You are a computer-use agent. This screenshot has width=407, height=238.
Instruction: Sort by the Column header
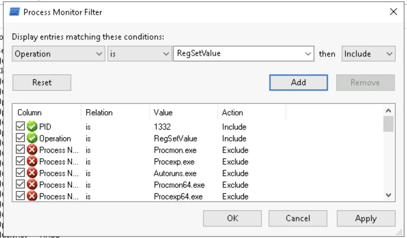point(47,112)
